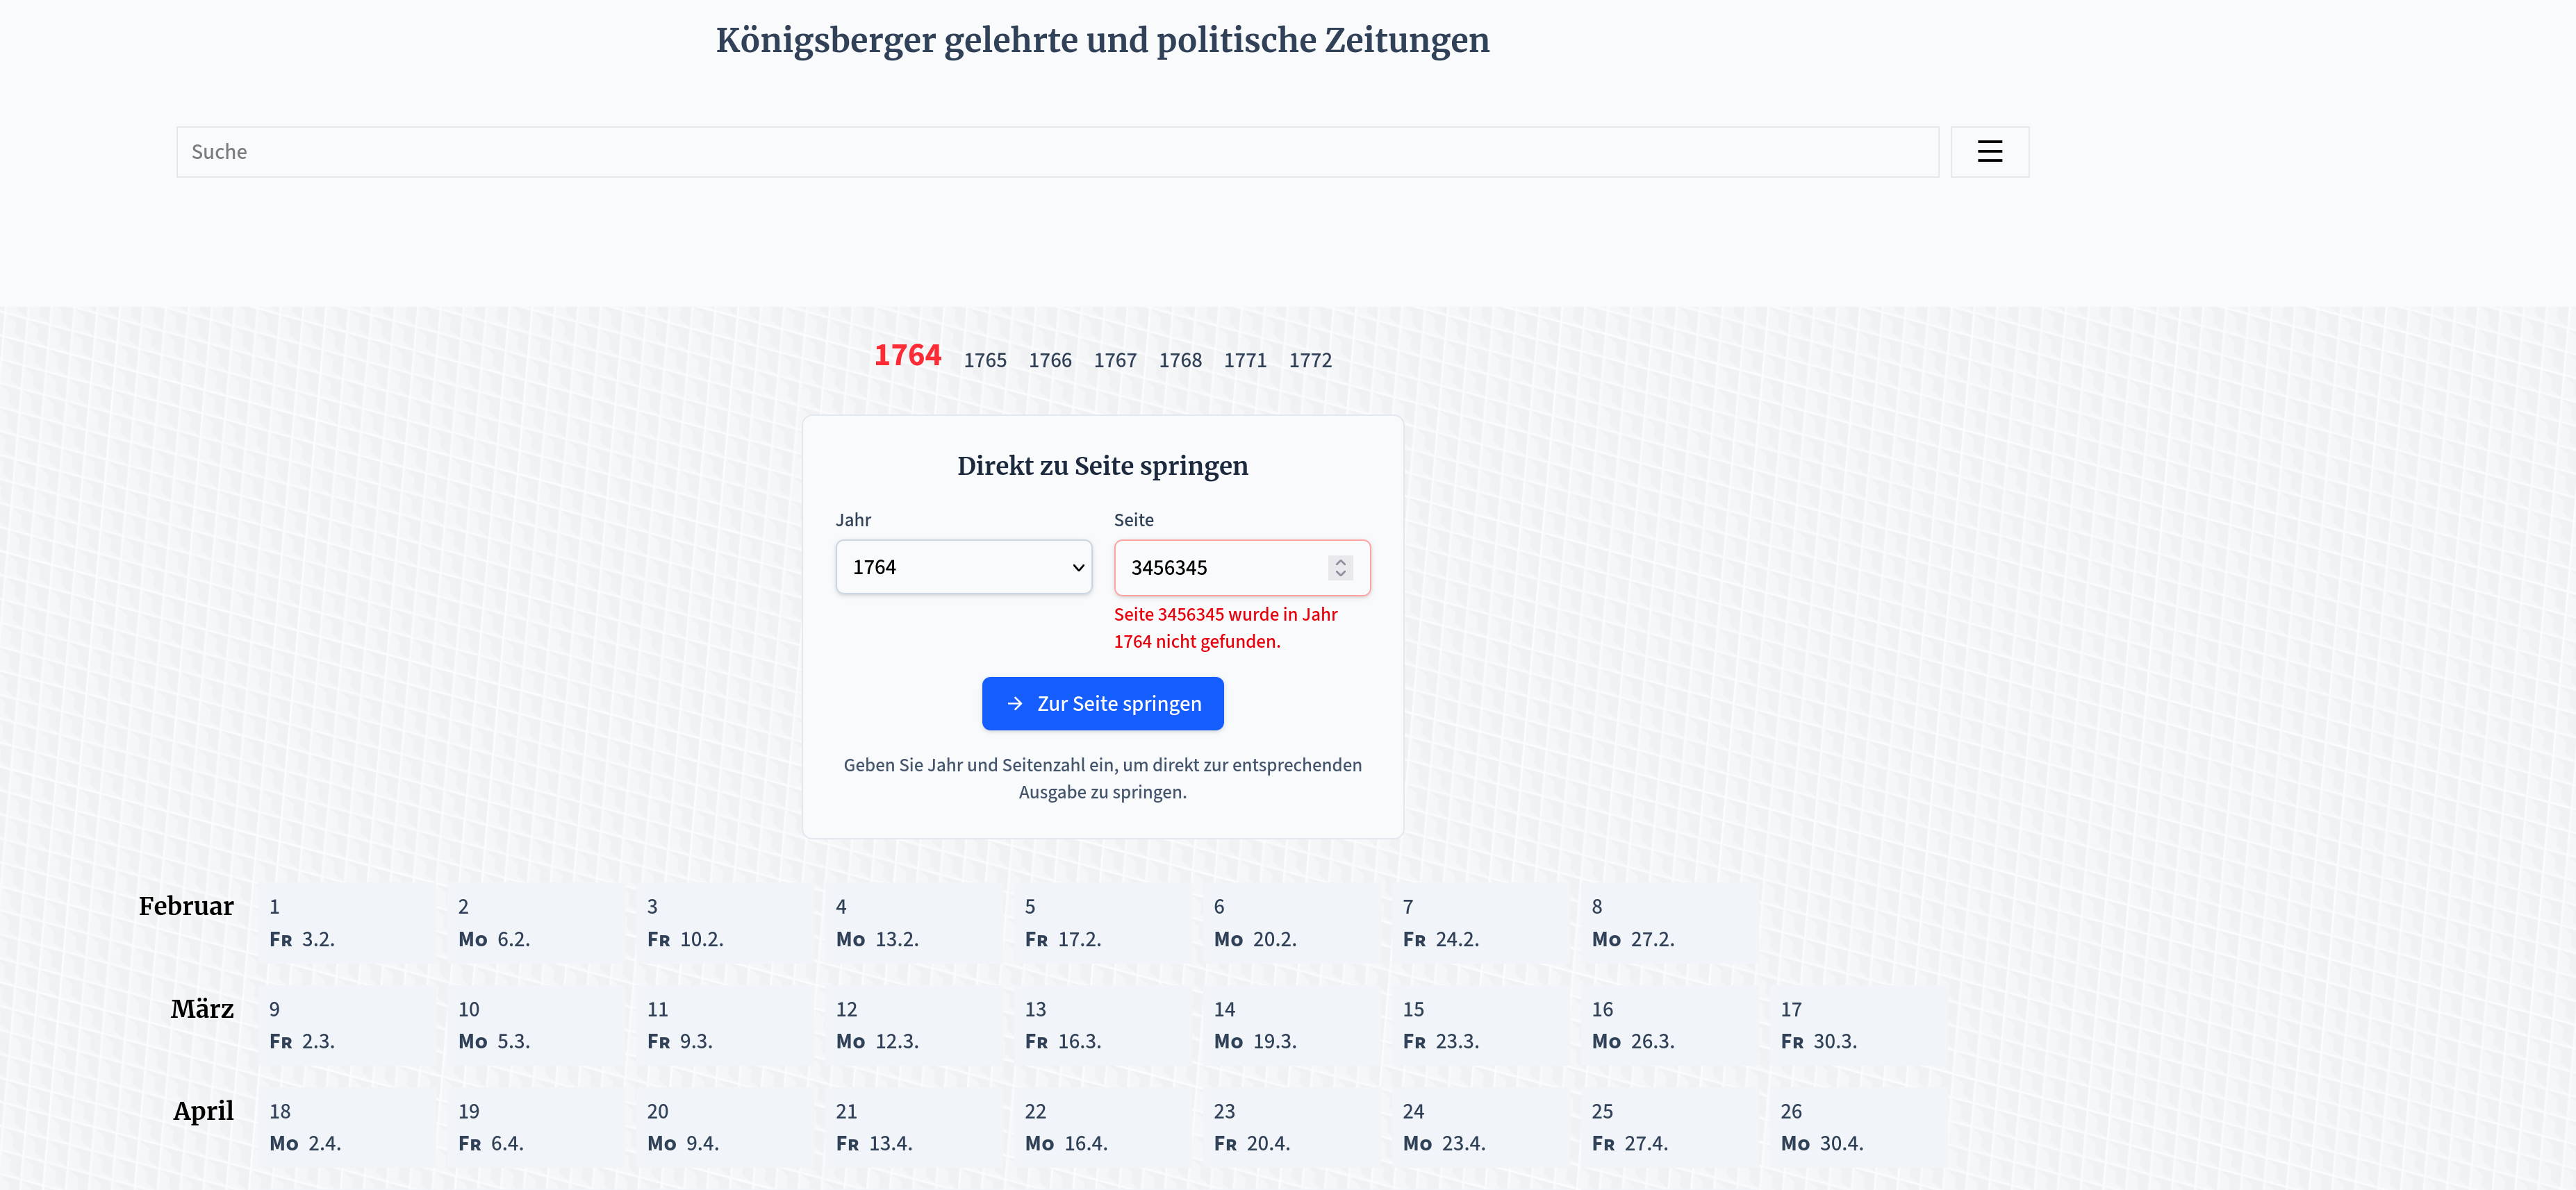The width and height of the screenshot is (2576, 1190).
Task: Go to year 1768
Action: click(1179, 361)
